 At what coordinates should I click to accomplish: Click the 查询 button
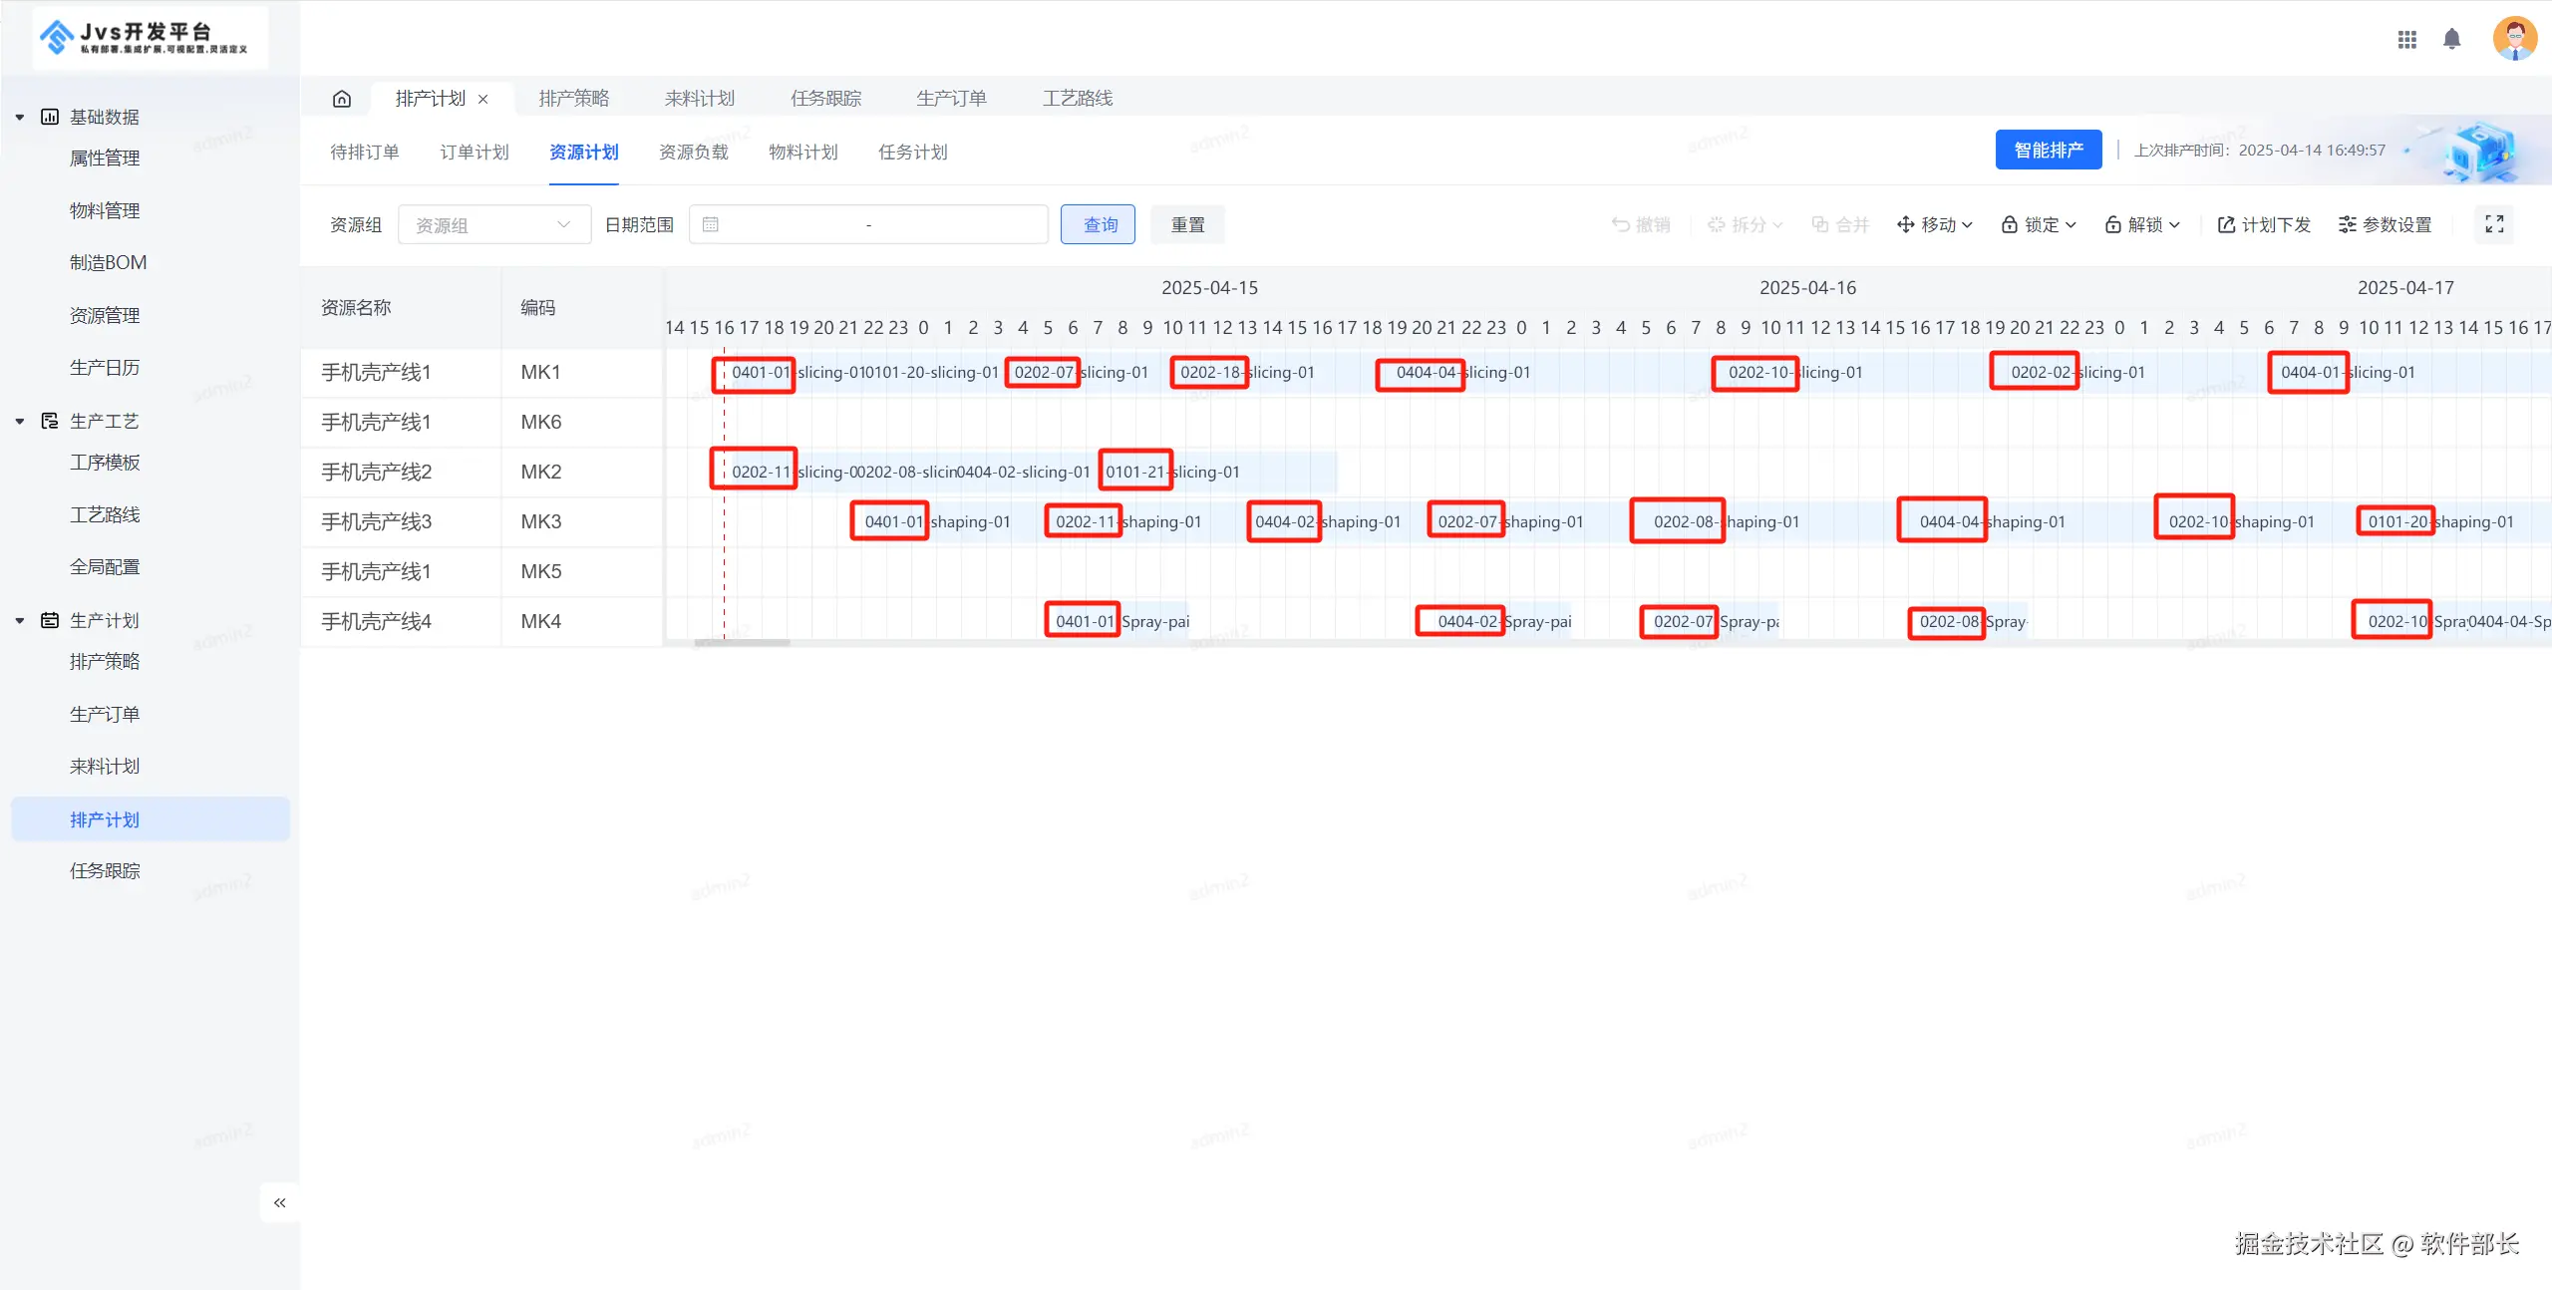1098,224
